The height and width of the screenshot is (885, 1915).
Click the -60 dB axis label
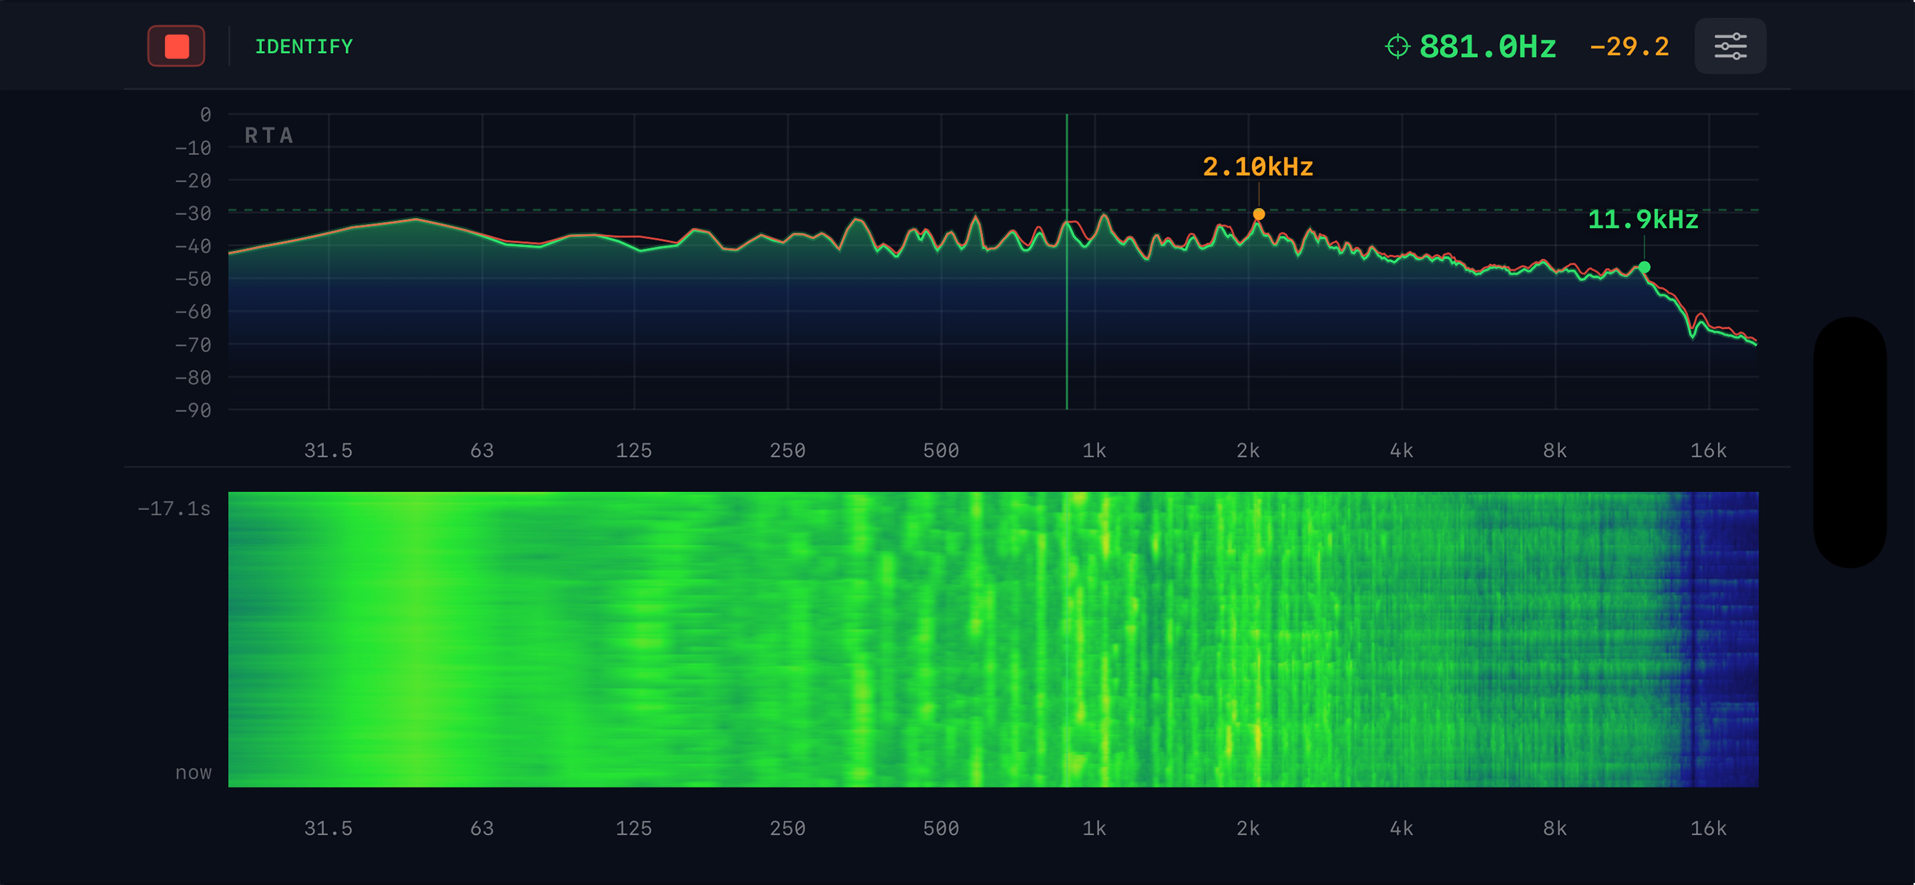coord(193,312)
